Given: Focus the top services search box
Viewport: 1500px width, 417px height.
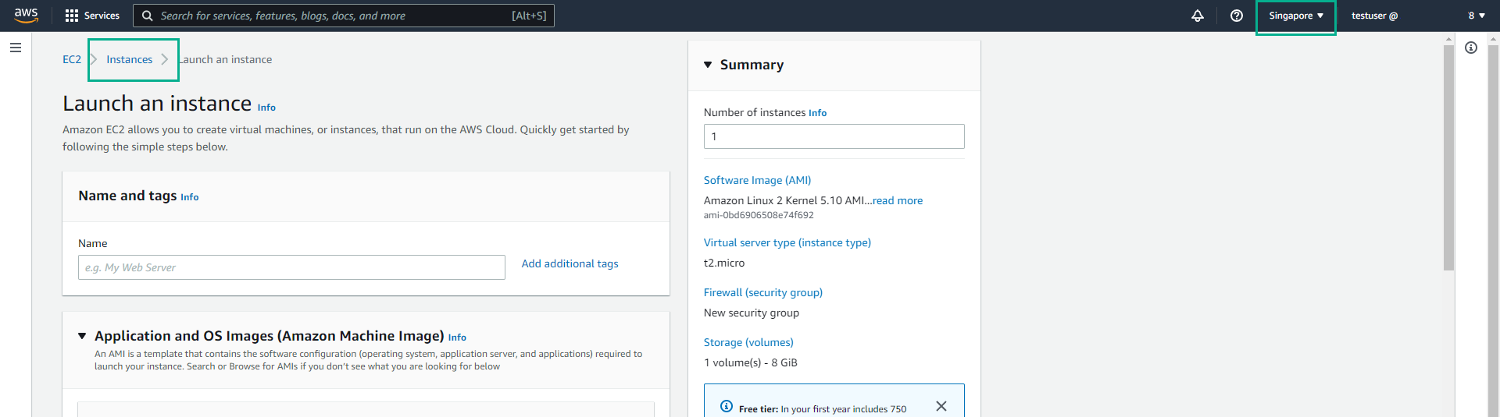Looking at the screenshot, I should coord(344,16).
